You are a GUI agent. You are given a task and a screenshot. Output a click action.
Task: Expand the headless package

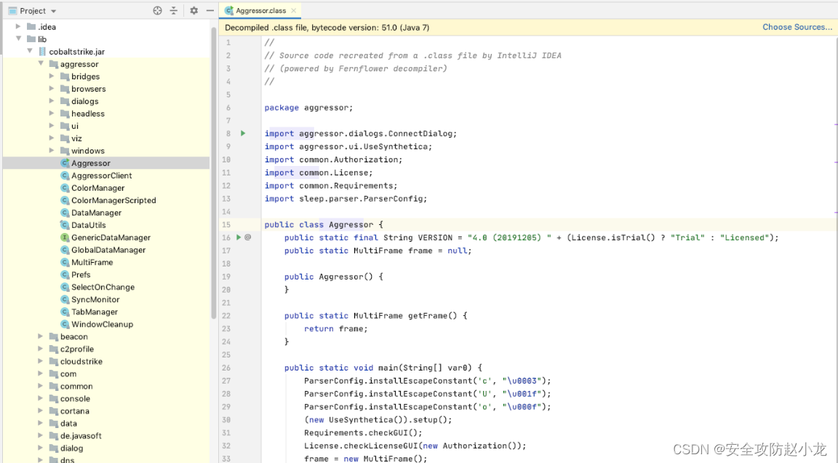click(52, 113)
